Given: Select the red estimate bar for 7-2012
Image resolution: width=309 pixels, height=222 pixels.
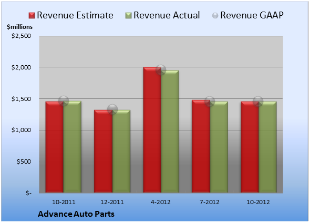Looking at the screenshot, I should point(201,146).
